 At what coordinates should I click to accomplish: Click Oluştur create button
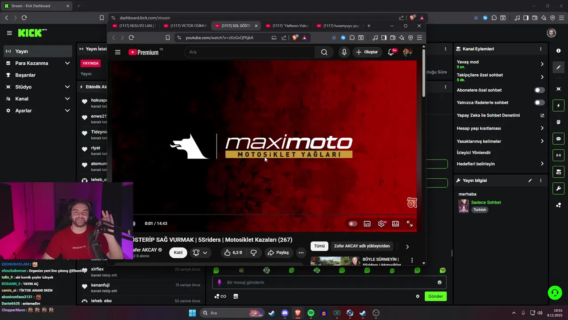pos(367,52)
